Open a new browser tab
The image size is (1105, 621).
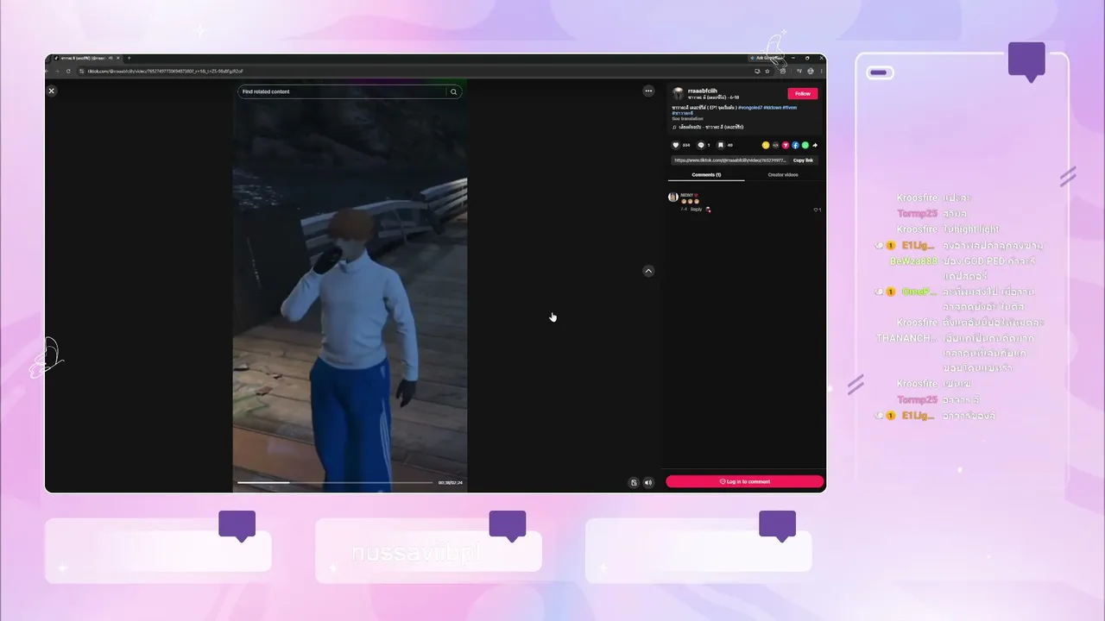click(129, 58)
